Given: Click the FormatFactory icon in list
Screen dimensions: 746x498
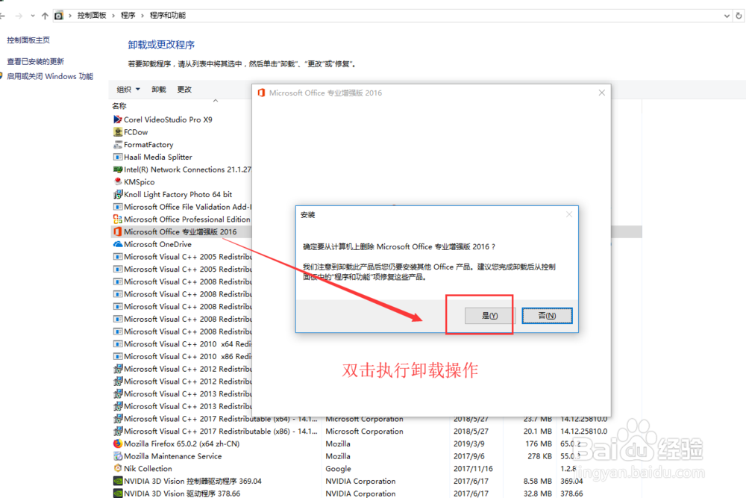Looking at the screenshot, I should (118, 144).
